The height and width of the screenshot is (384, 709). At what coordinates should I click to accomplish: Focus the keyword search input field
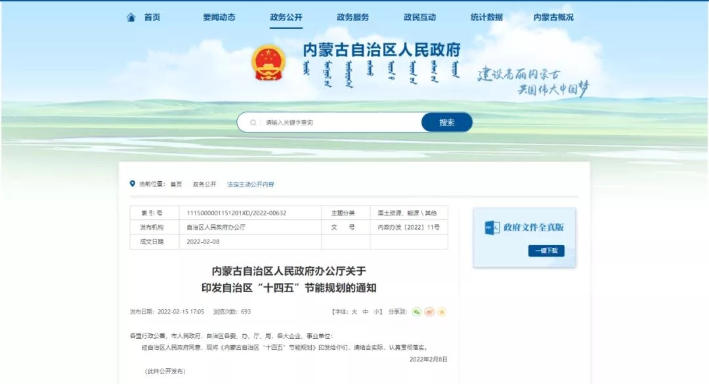coord(338,123)
